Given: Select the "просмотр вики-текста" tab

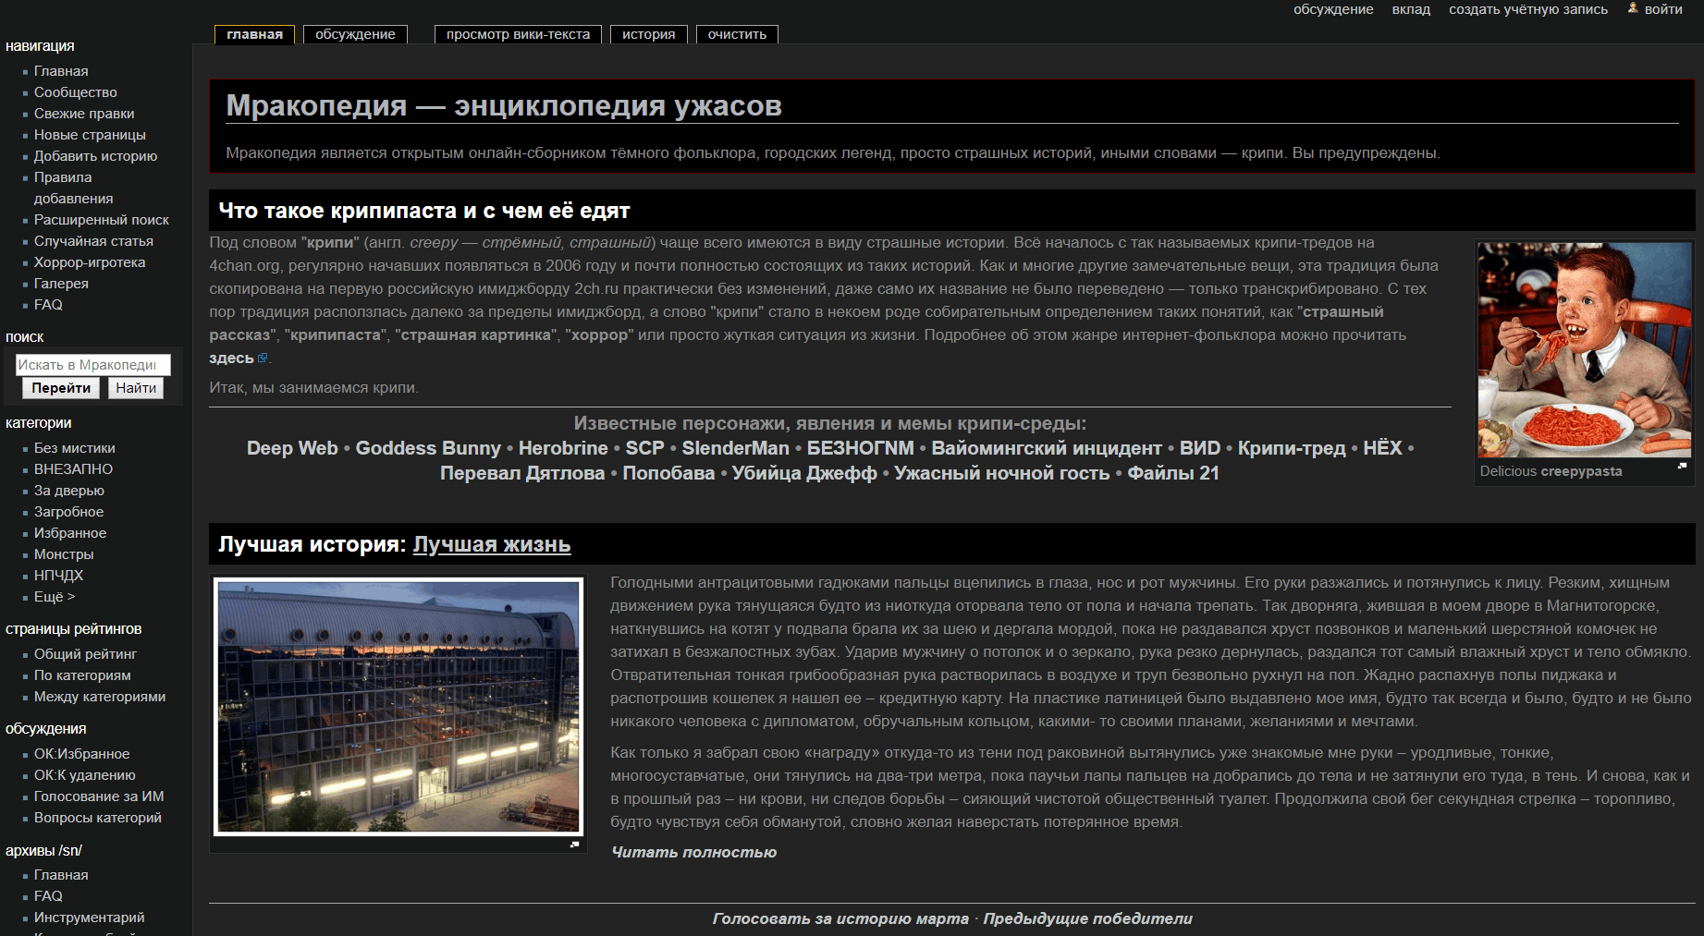Looking at the screenshot, I should tap(518, 33).
